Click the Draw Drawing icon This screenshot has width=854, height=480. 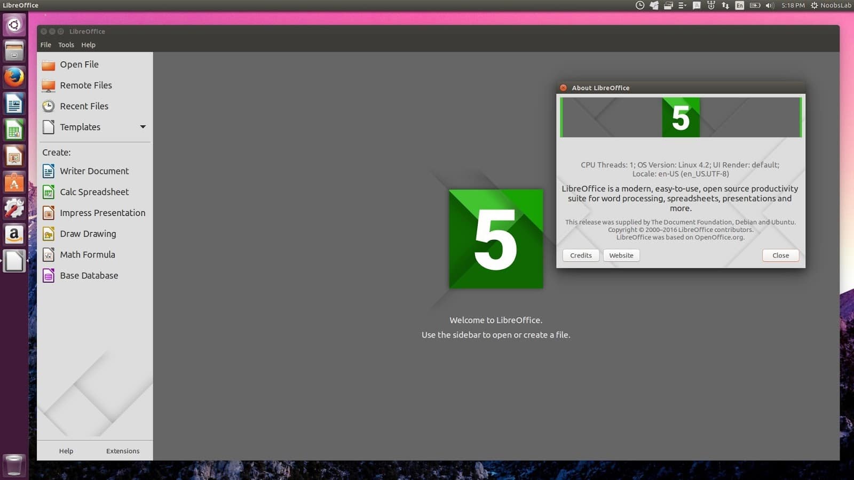click(49, 234)
